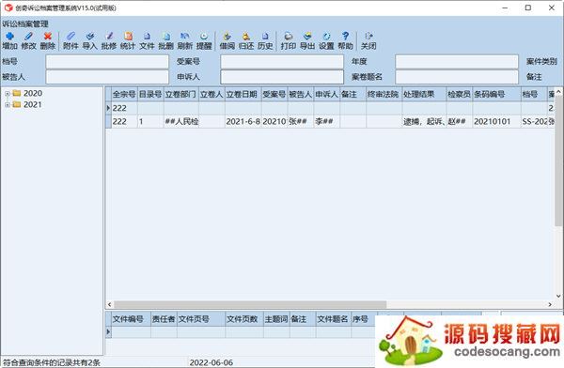Open the 历史 (history) tool
564x368 pixels.
pyautogui.click(x=265, y=40)
